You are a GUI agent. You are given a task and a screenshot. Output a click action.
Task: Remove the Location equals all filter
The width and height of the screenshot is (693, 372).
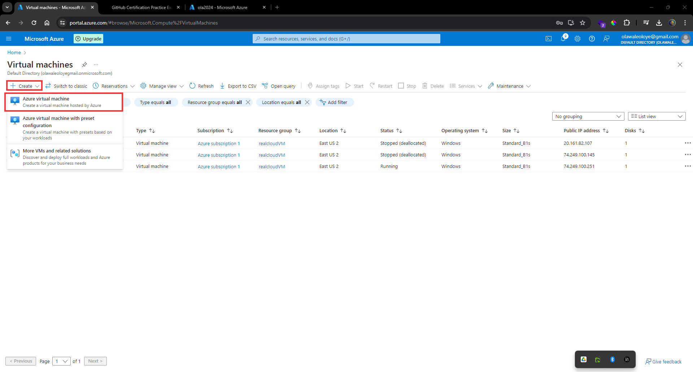click(x=307, y=102)
